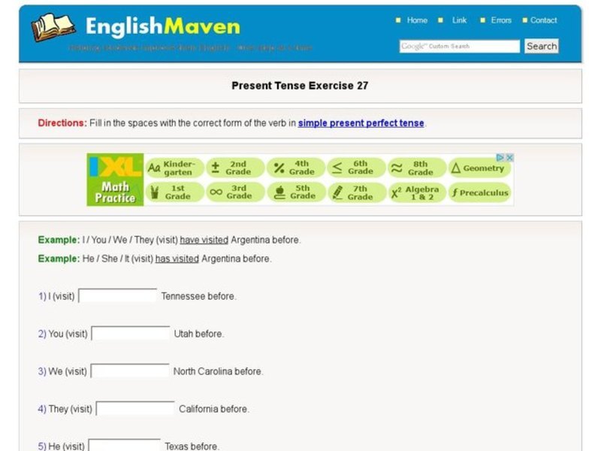Click the answer blank for question 1
Viewport: 601px width, 451px height.
point(116,296)
